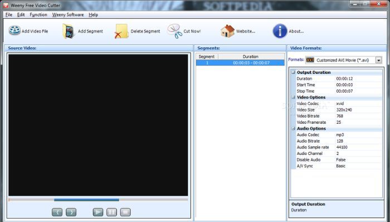
Task: Click the Duration value 00:00:12
Action: 344,79
